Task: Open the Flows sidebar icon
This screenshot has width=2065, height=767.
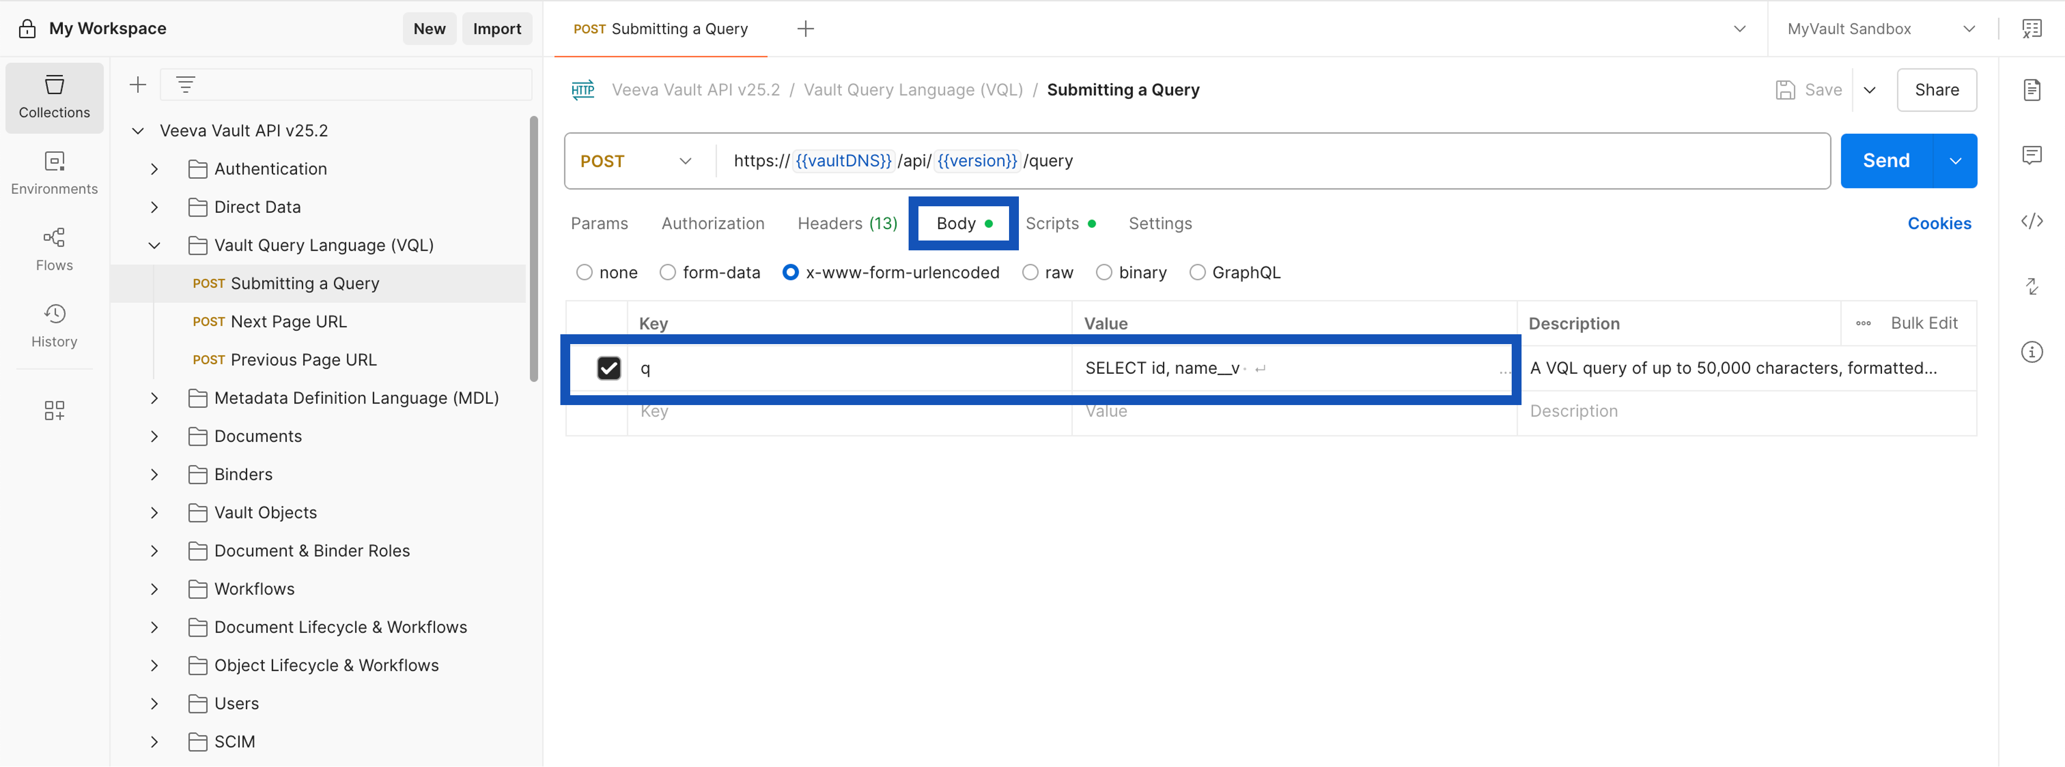Action: (x=54, y=249)
